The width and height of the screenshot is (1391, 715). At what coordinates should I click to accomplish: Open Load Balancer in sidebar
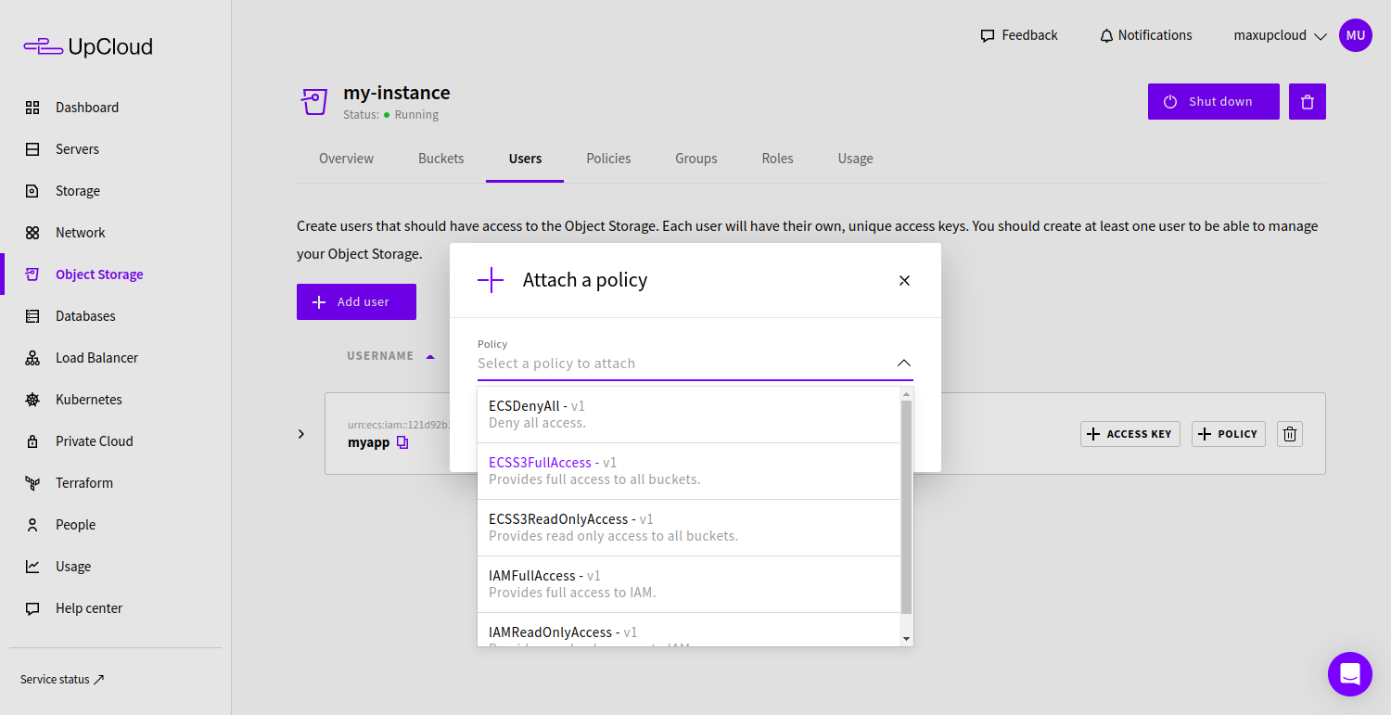pos(96,358)
